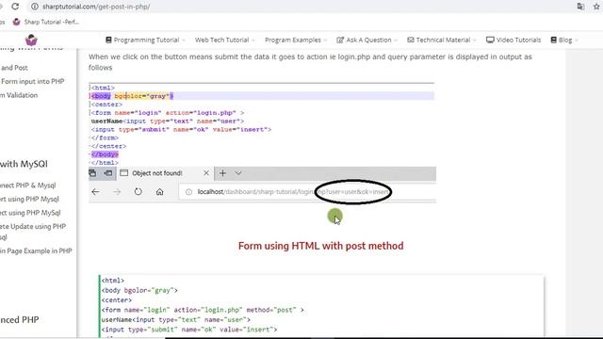Screen dimensions: 603x339
Task: Click the envelope icon beside Technical Material
Action: pos(411,40)
